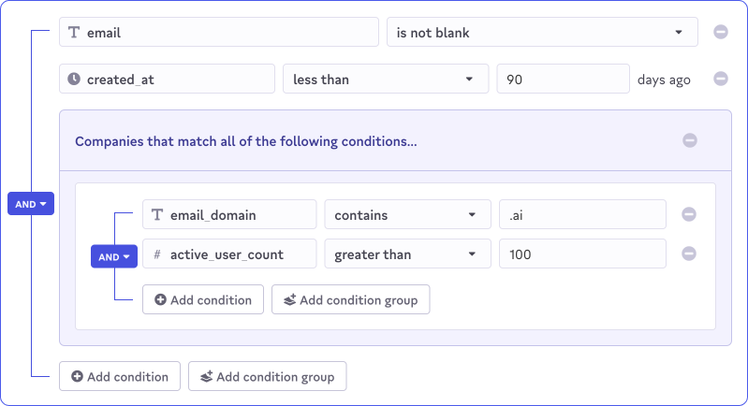
Task: Toggle the outer AND operator
Action: [x=31, y=203]
